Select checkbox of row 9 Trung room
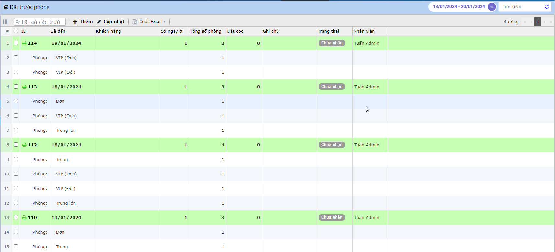The height and width of the screenshot is (252, 555). 16,159
